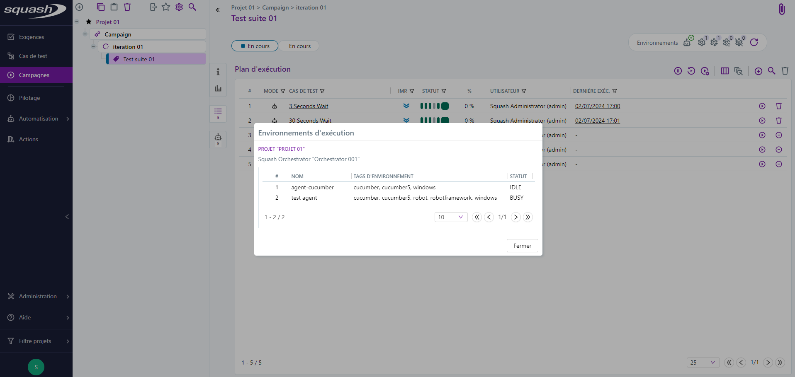Collapse the Projet 01 tree node
This screenshot has height=377, width=795.
point(77,22)
